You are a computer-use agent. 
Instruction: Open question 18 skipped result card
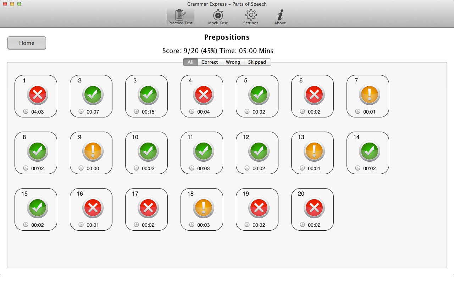(x=202, y=209)
